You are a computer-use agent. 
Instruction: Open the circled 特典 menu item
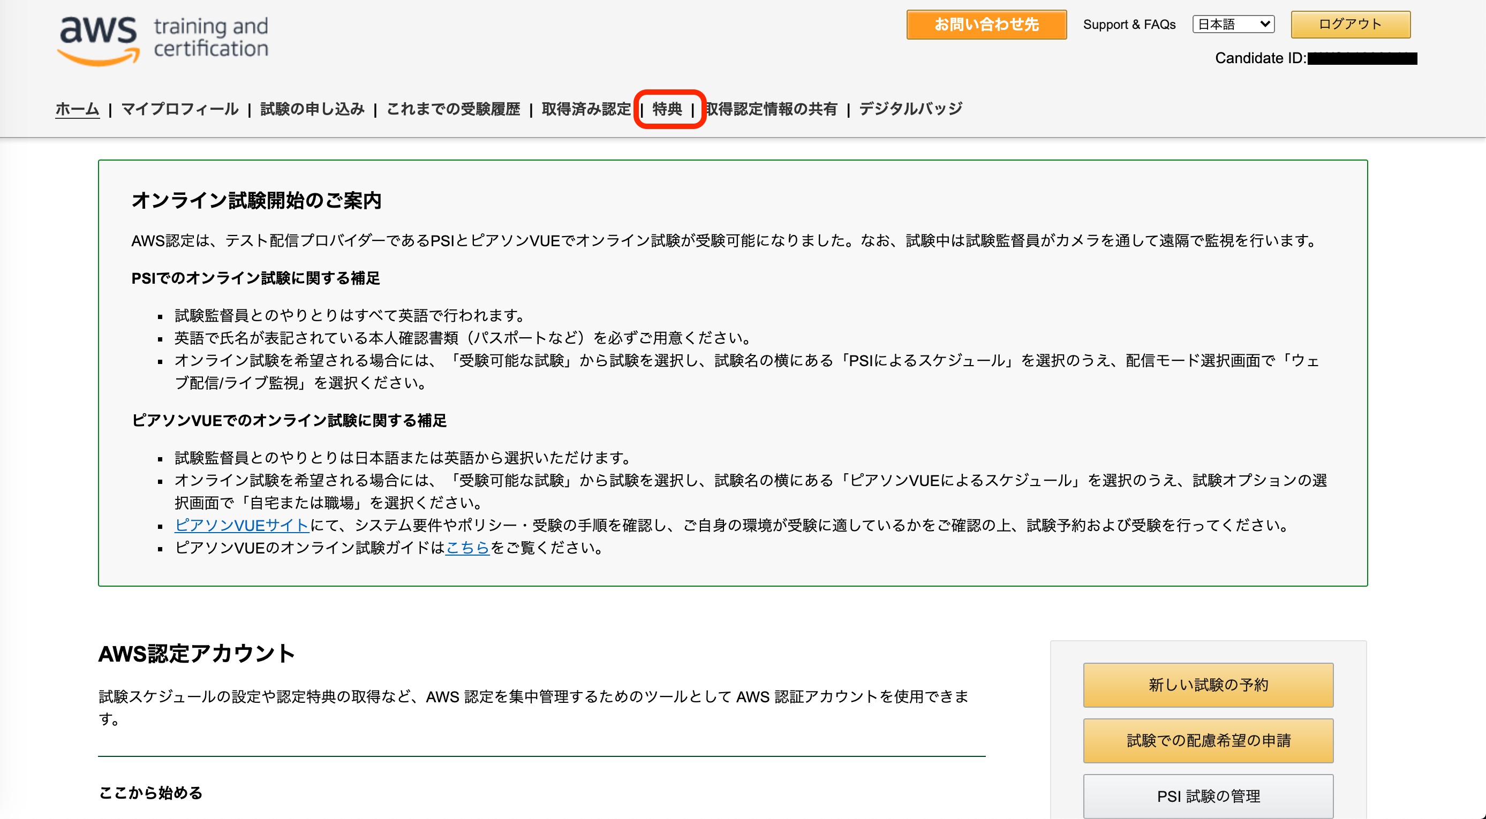pos(666,109)
